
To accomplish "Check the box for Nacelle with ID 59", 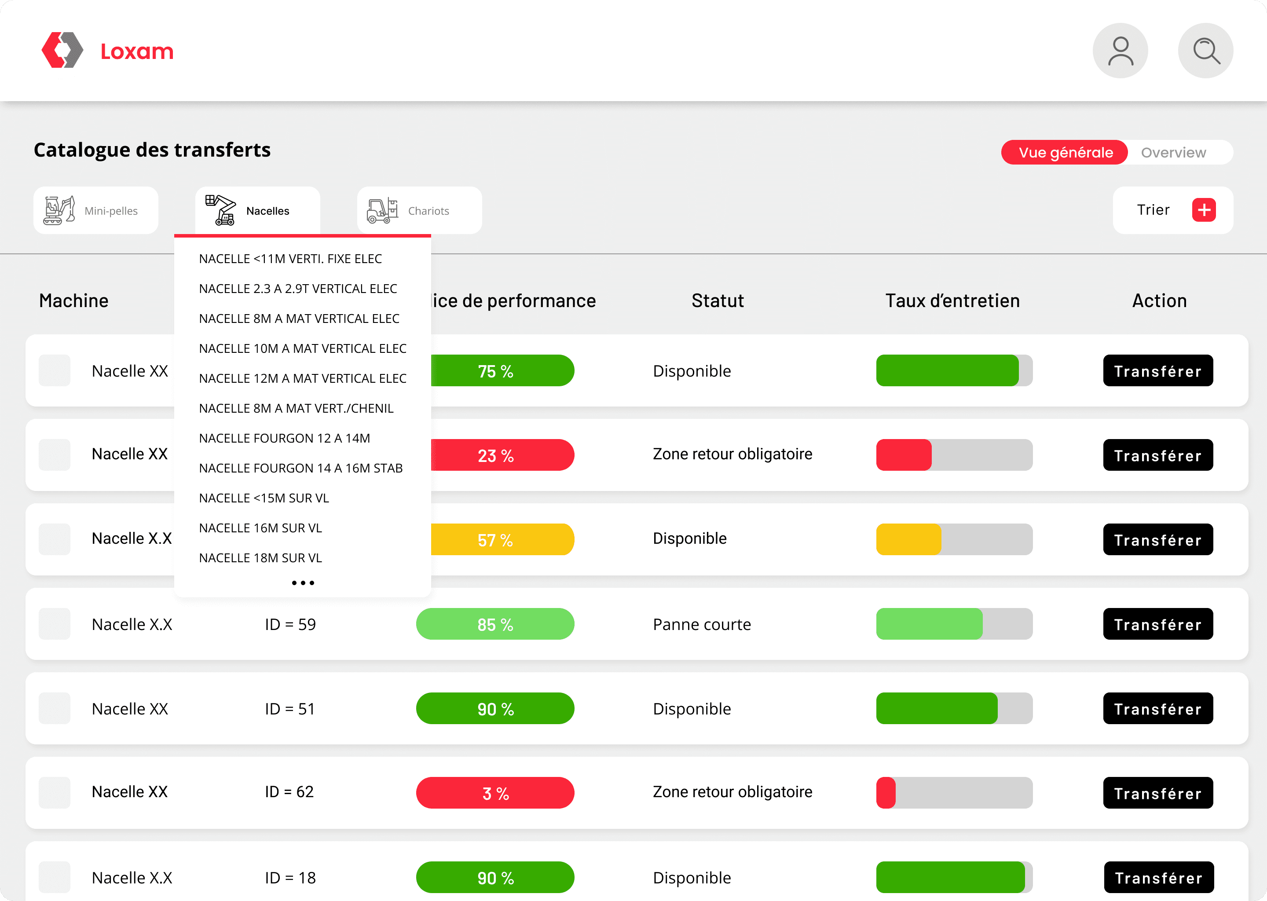I will click(x=55, y=624).
